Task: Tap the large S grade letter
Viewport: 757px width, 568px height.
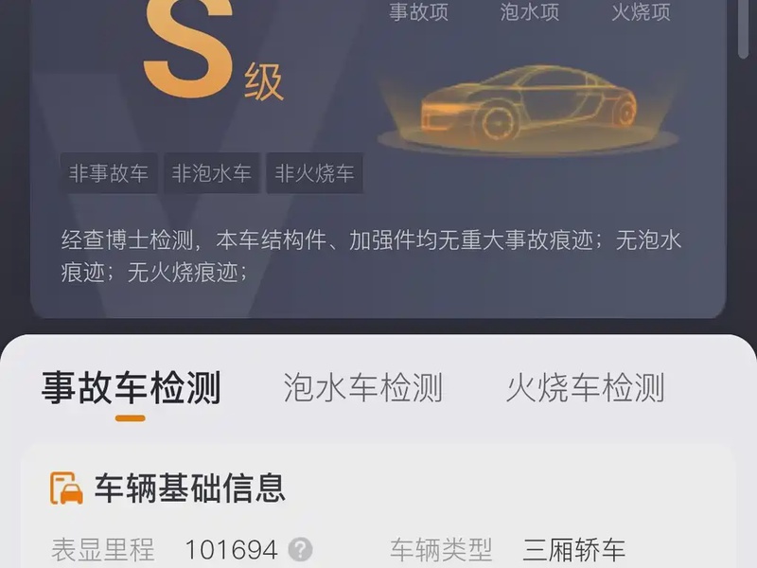Action: coord(188,47)
